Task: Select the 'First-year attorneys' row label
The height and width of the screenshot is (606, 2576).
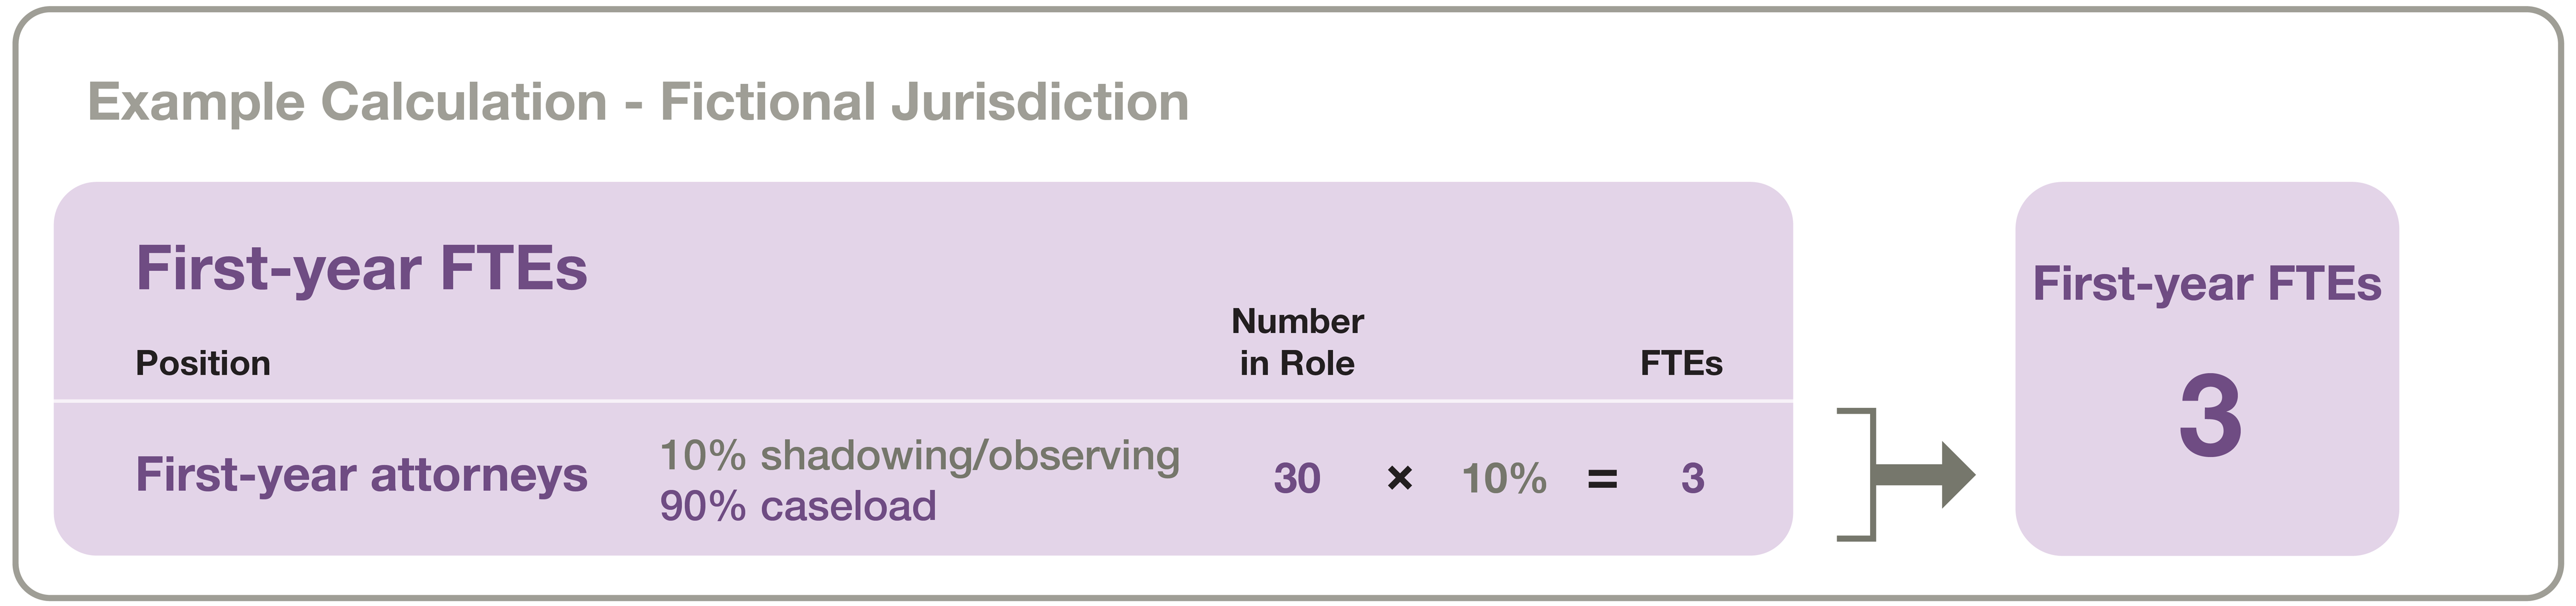Action: pos(361,474)
